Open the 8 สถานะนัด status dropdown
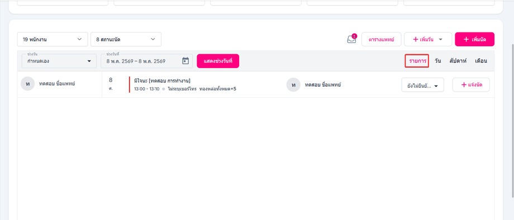The image size is (514, 220). coord(126,39)
